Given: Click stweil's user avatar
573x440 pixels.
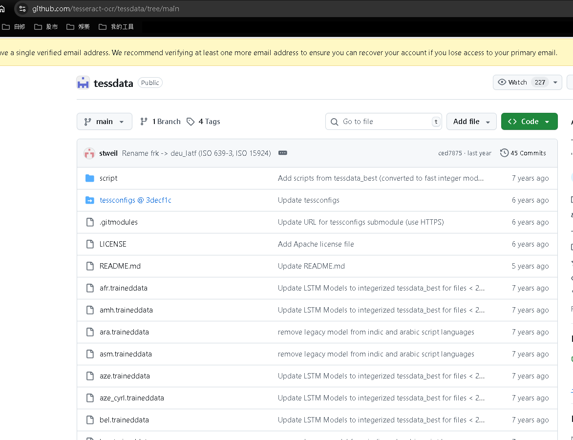Looking at the screenshot, I should [89, 153].
